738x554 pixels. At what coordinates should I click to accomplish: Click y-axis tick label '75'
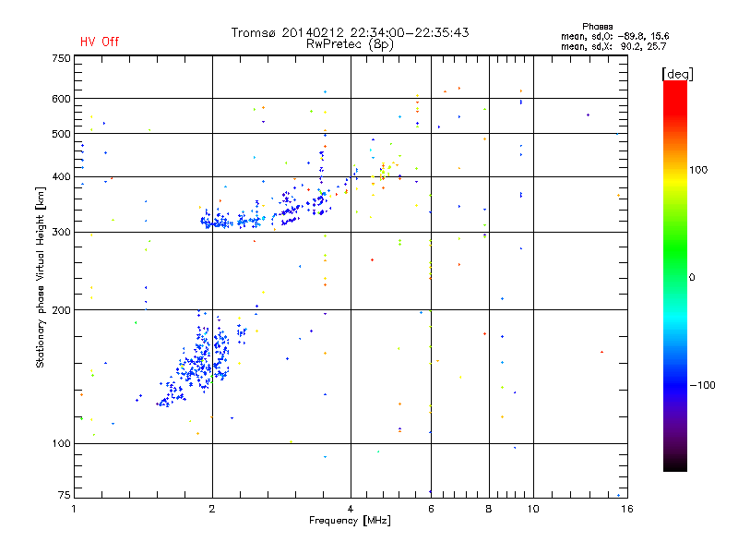click(65, 495)
